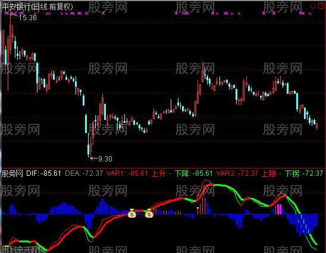Click the 下降: -85.61 indicator label

click(x=193, y=173)
